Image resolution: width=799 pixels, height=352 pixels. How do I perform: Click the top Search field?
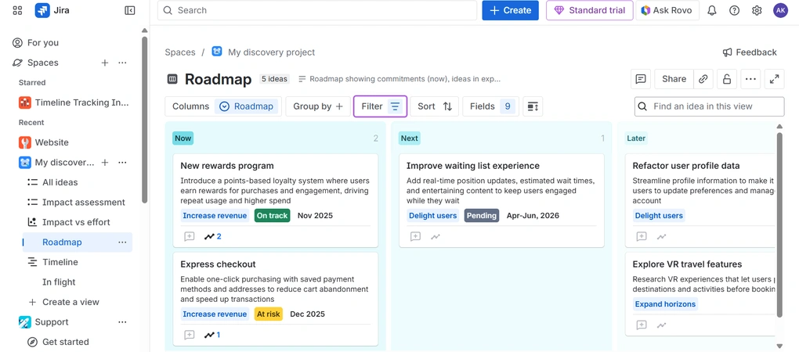(x=317, y=10)
